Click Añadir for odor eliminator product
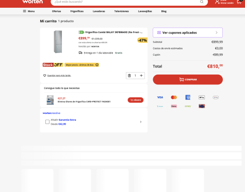The height and width of the screenshot is (192, 245). tap(136, 100)
